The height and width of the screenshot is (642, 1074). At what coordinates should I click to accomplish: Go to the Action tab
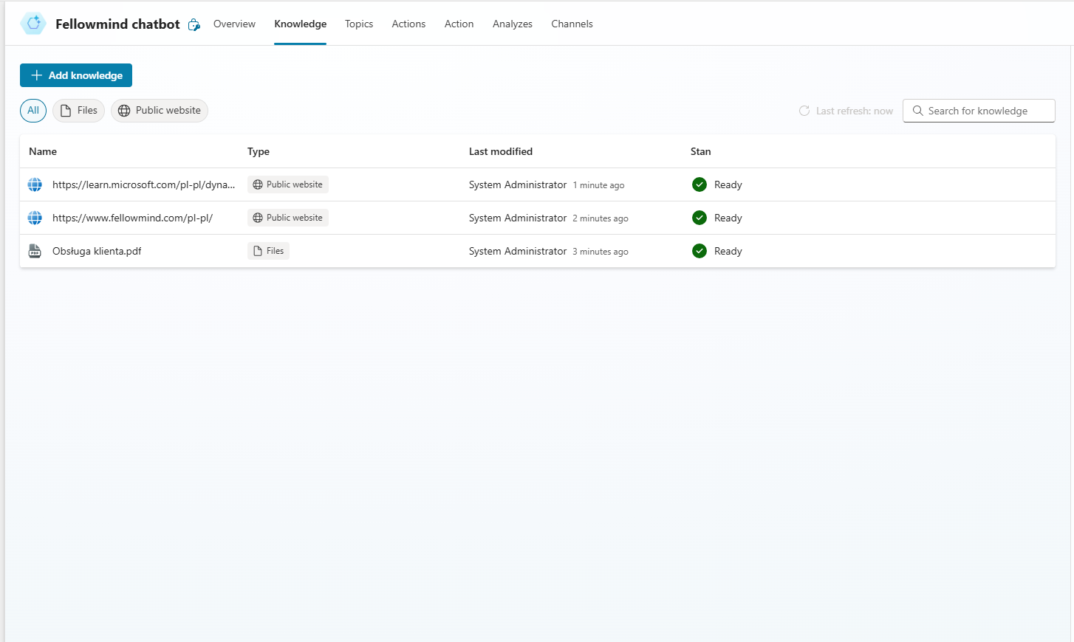459,24
